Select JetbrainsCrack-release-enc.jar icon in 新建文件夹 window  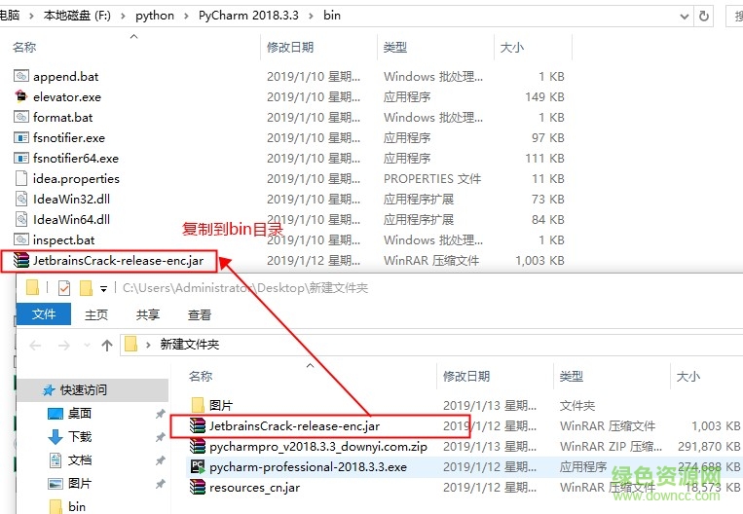tap(198, 425)
